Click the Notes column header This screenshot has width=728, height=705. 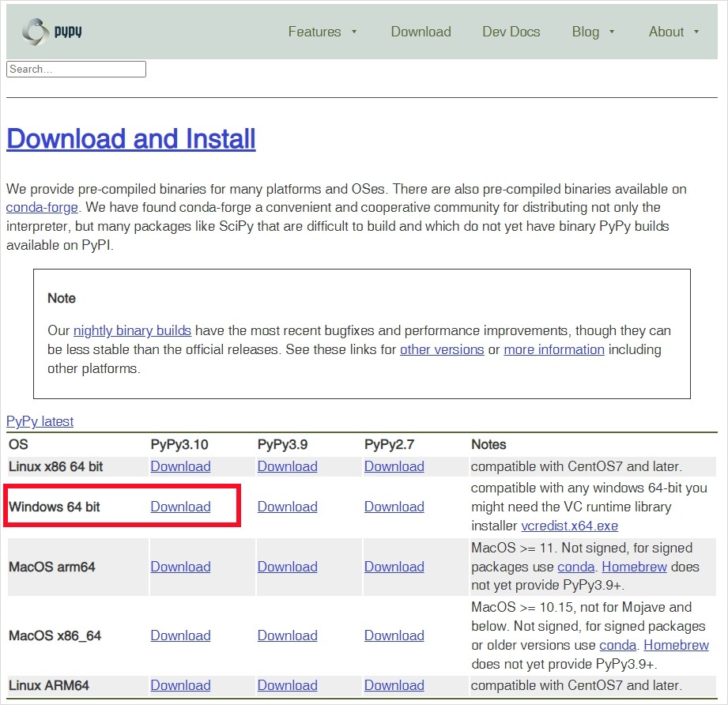coord(488,445)
